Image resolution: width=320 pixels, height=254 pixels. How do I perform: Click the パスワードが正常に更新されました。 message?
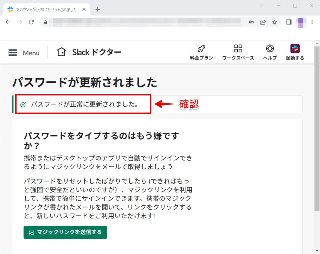click(85, 104)
